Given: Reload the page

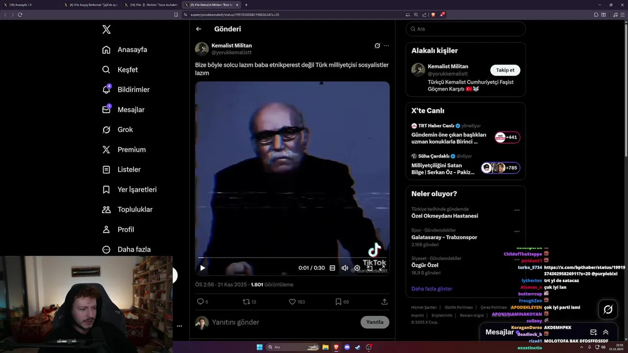Looking at the screenshot, I should point(20,15).
